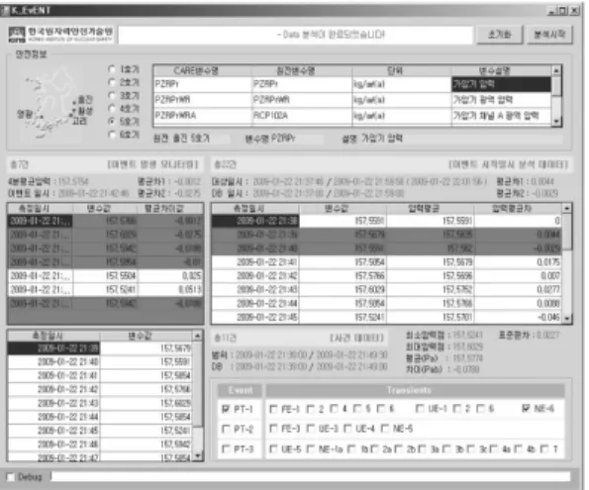Image resolution: width=589 pixels, height=490 pixels.
Task: Select the 5호기 radio button
Action: click(x=112, y=122)
